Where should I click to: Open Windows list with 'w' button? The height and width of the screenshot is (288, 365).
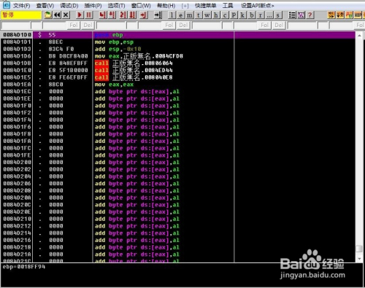pyautogui.click(x=207, y=15)
